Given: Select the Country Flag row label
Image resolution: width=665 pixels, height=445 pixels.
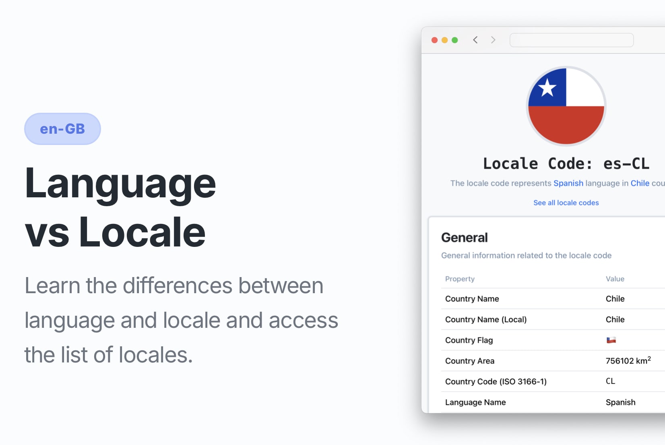Looking at the screenshot, I should click(469, 340).
